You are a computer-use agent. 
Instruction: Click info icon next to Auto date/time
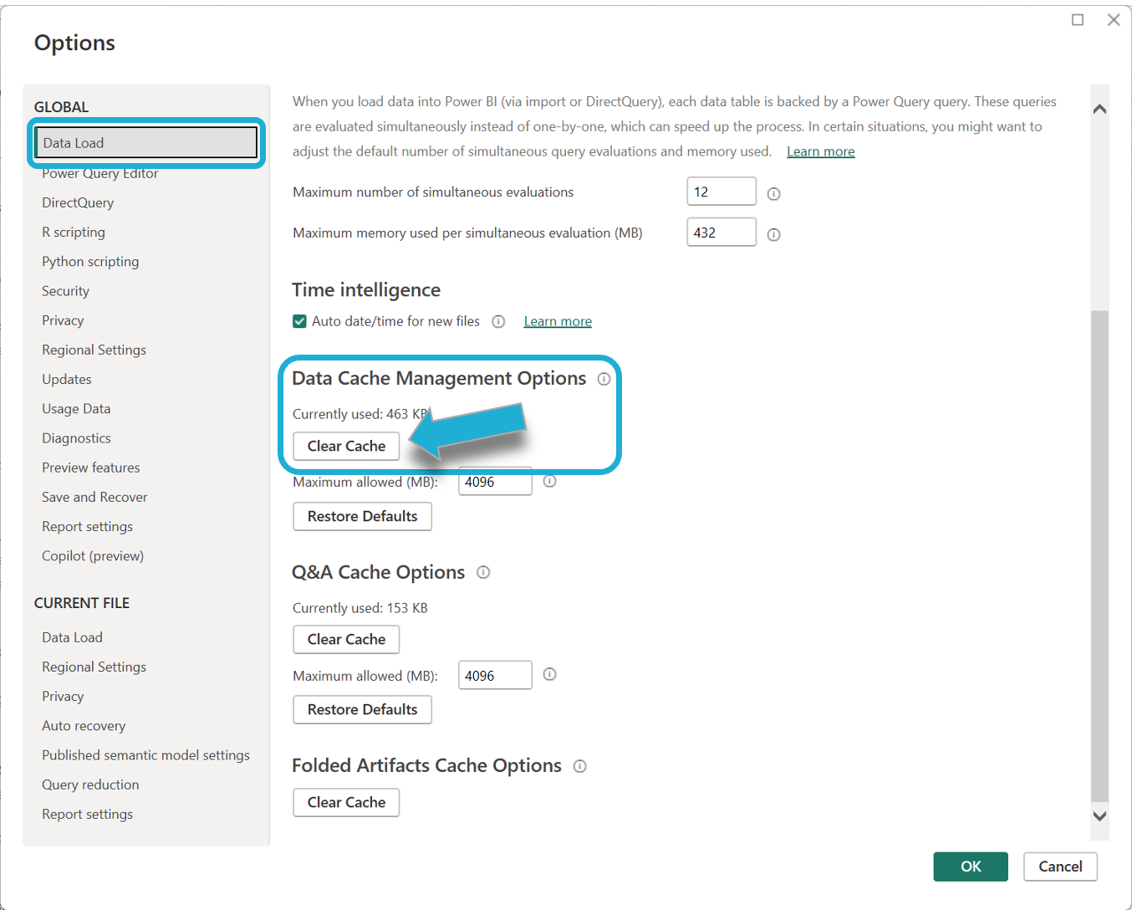click(498, 322)
